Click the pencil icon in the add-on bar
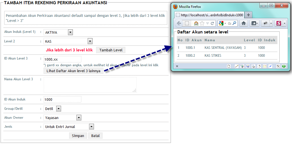Viewport: 292px width, 144px height. pos(237,66)
